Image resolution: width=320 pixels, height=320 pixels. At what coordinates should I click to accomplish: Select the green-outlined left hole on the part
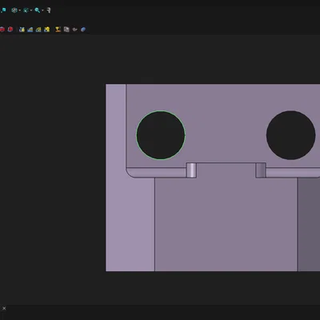tap(161, 135)
